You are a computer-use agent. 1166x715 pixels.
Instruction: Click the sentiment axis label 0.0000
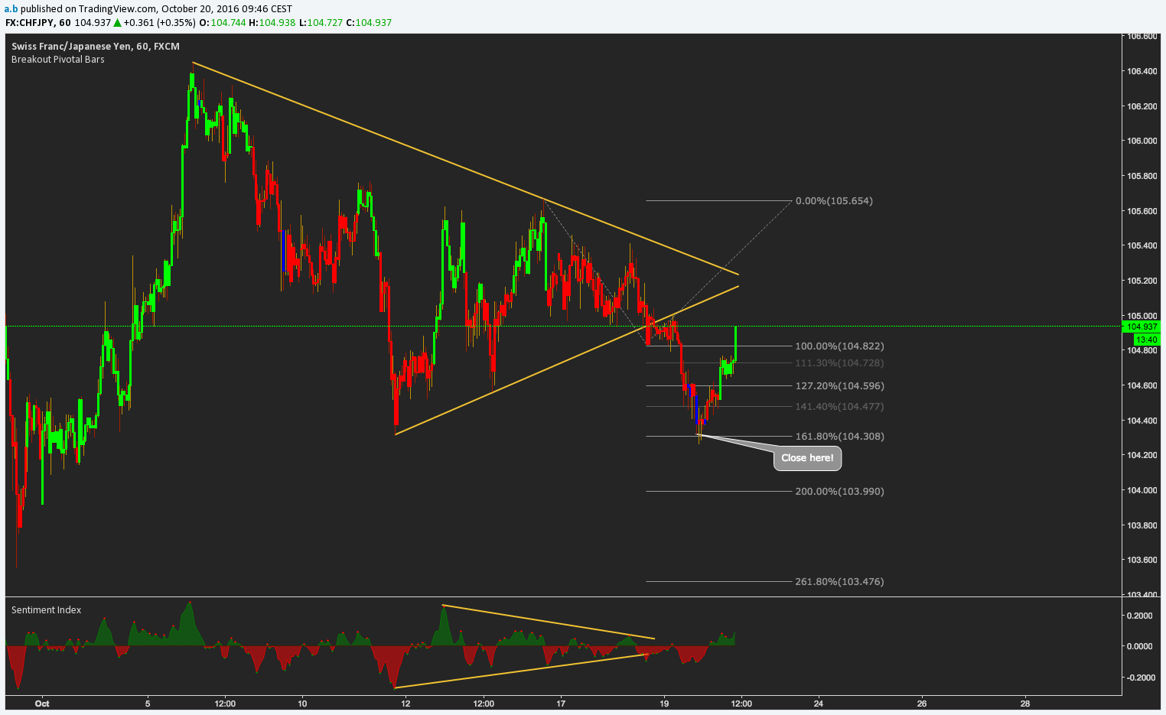[1141, 646]
